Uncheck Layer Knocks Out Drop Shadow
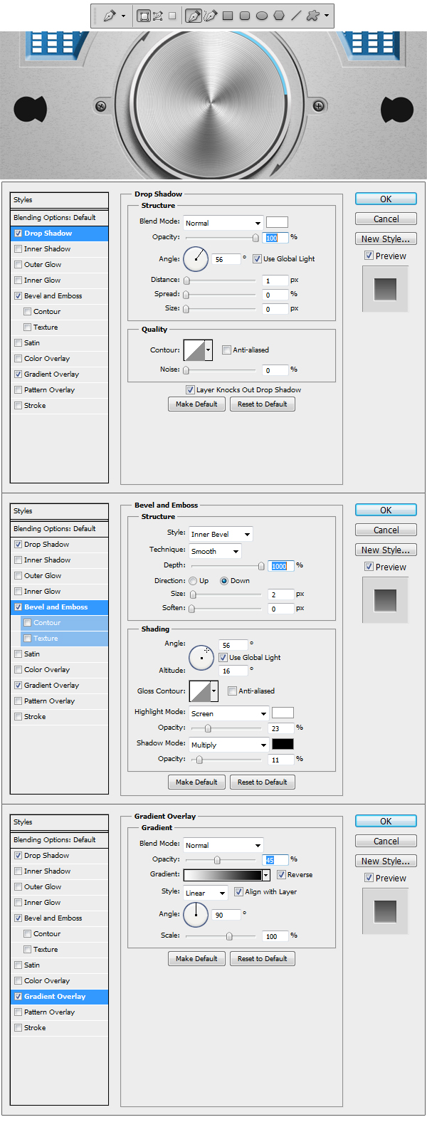Screen dimensions: 427x1122 click(190, 390)
